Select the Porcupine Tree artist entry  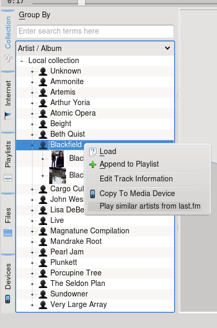pyautogui.click(x=76, y=273)
